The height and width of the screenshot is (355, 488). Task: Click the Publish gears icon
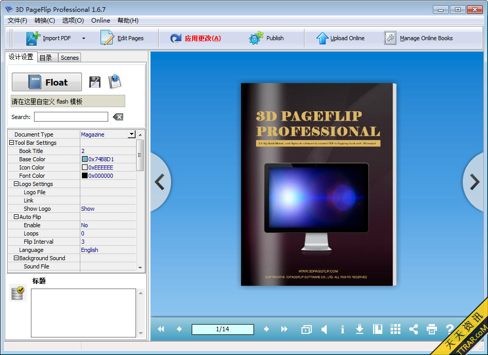coord(256,38)
